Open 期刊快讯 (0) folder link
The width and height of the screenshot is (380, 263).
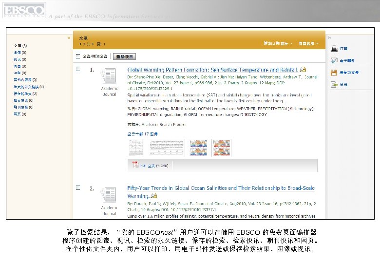[23, 107]
